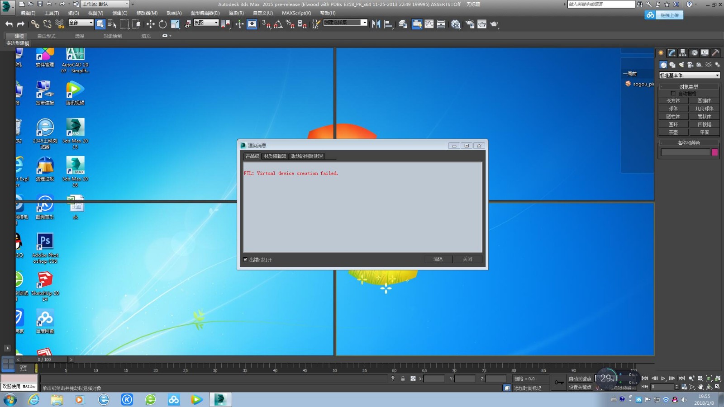Enable the 自动栅格 checkbox

pyautogui.click(x=673, y=94)
